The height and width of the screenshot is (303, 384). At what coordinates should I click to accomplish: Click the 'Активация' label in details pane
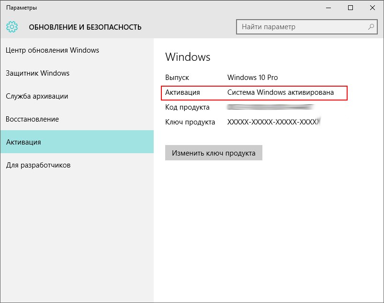[182, 92]
